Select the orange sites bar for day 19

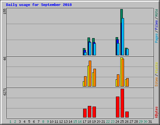point(95,77)
